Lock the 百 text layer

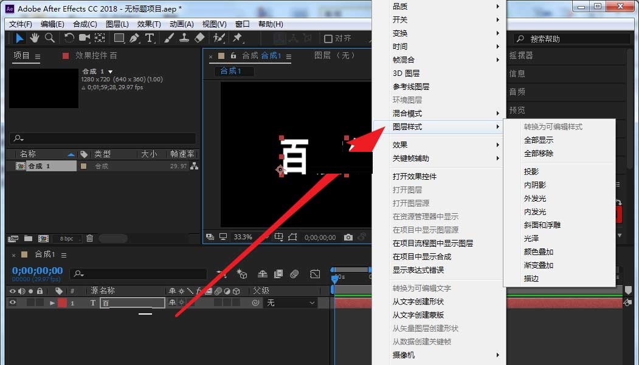coord(40,302)
